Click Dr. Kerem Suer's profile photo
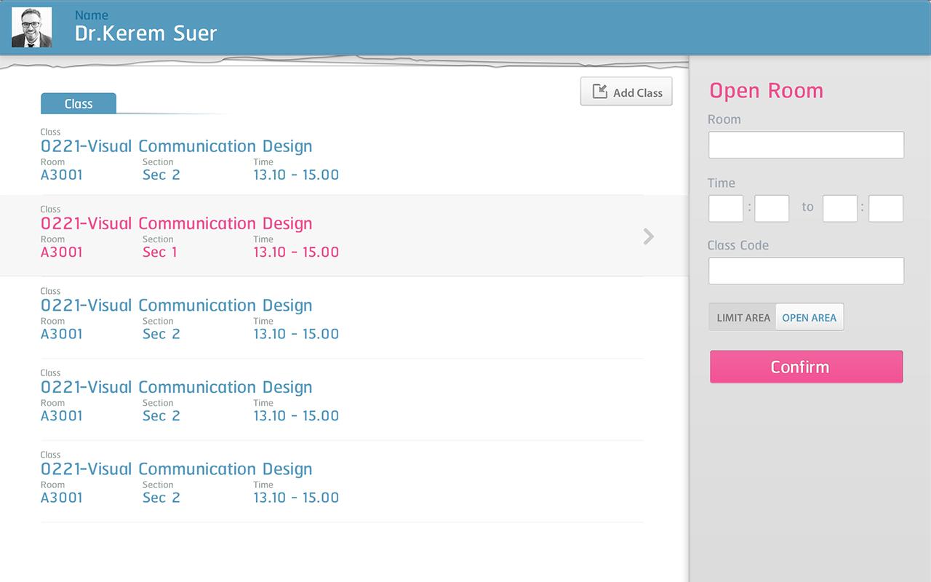 click(32, 28)
